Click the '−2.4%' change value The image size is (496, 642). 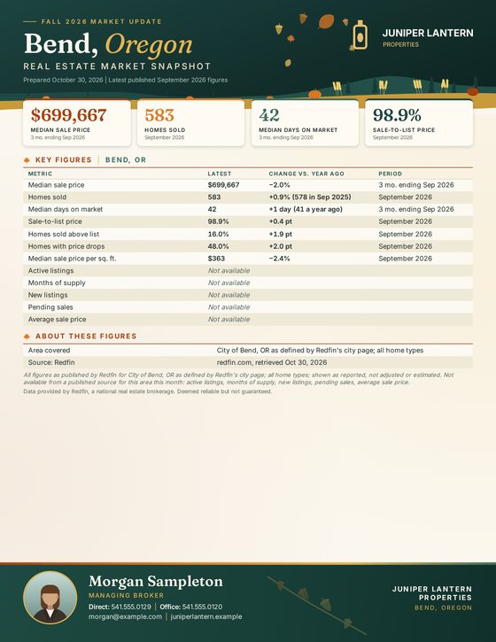tap(279, 259)
